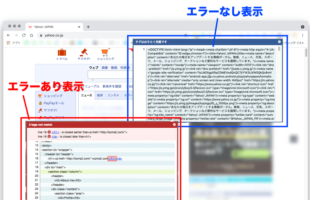Jump to </h1> in the error list
Screen dimensions: 310x200
[55, 132]
